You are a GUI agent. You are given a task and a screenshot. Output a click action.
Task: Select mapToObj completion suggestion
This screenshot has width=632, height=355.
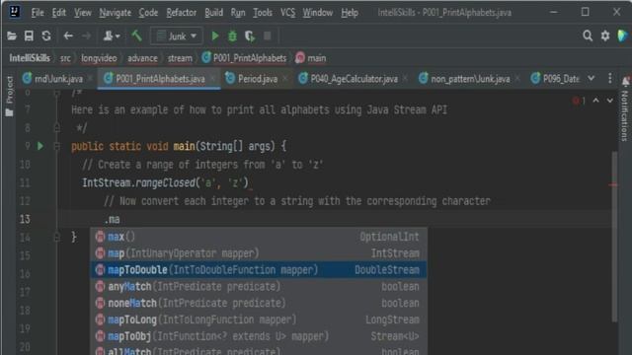tap(259, 336)
